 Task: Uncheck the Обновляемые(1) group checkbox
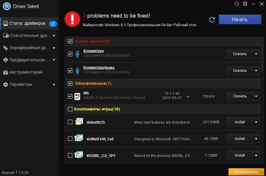pyautogui.click(x=70, y=83)
